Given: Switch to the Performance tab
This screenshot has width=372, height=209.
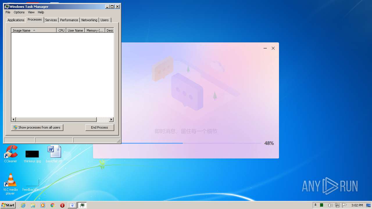Looking at the screenshot, I should coord(69,20).
